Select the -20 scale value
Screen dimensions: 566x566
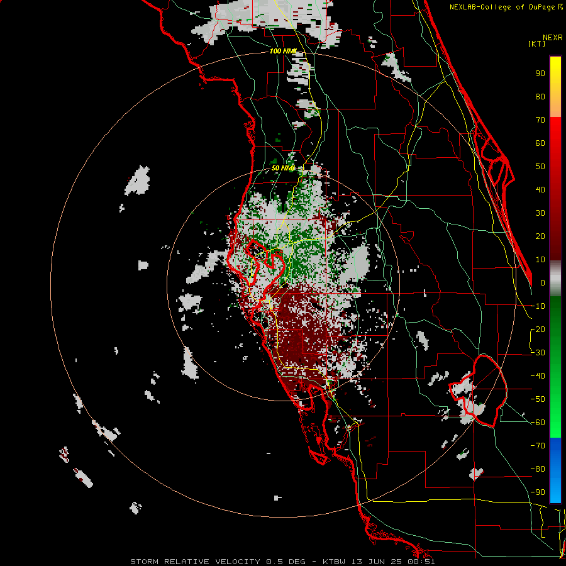[538, 330]
